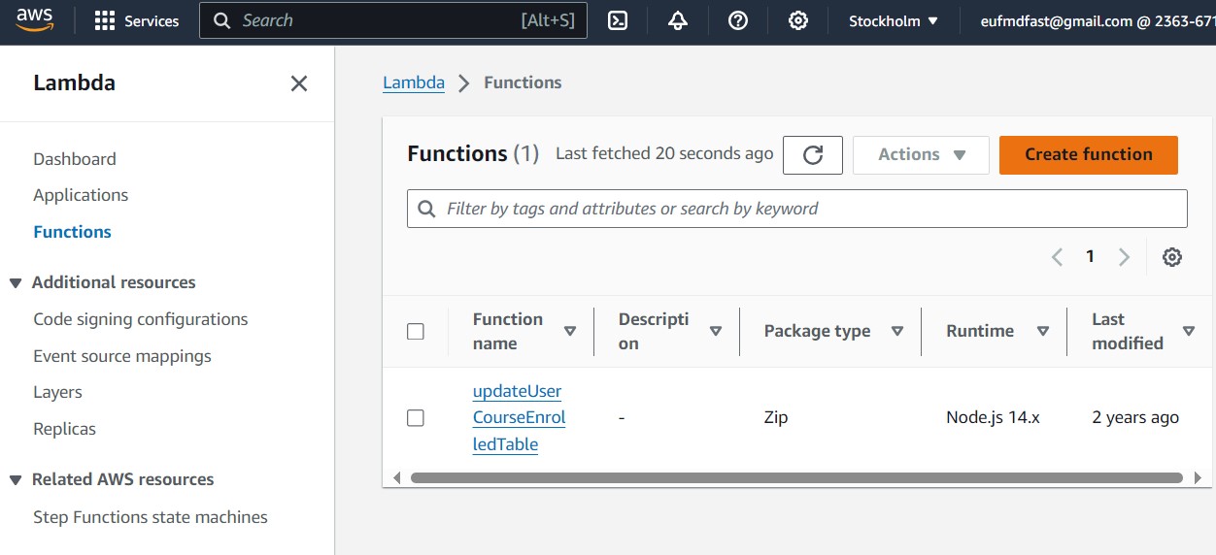
Task: Sort by Description column arrow
Action: point(716,332)
